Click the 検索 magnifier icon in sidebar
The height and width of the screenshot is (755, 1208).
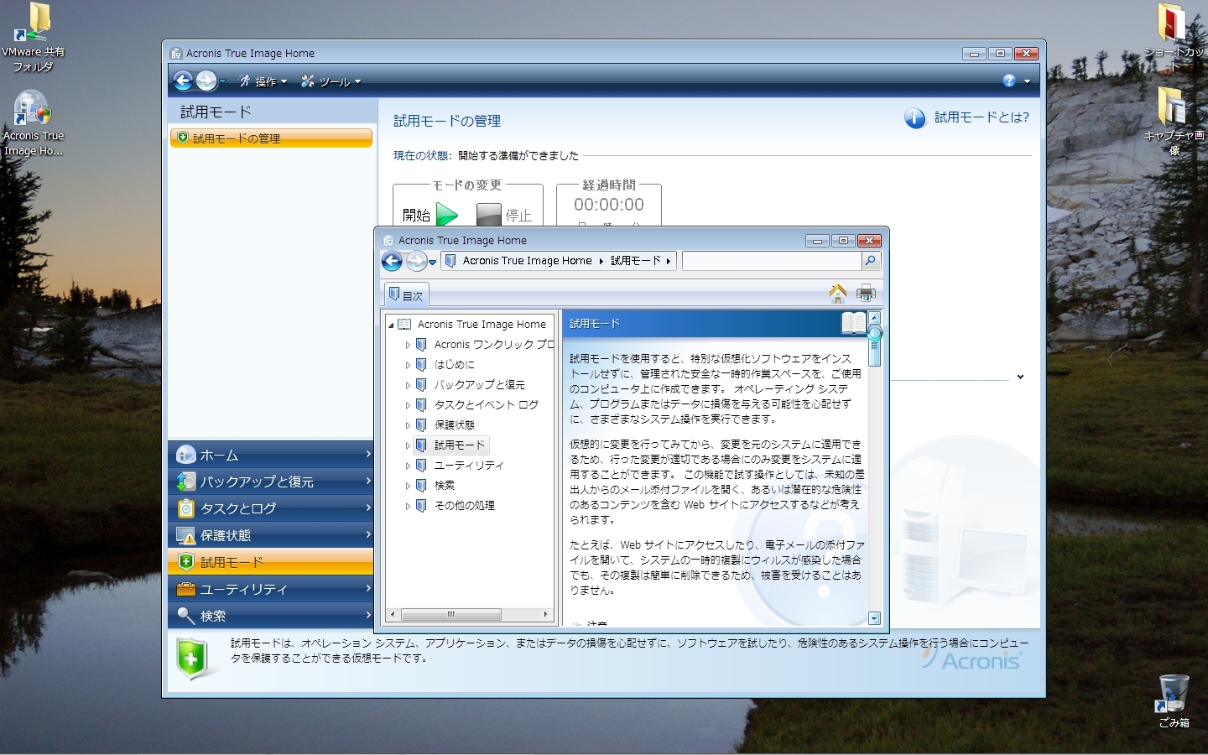click(x=186, y=616)
